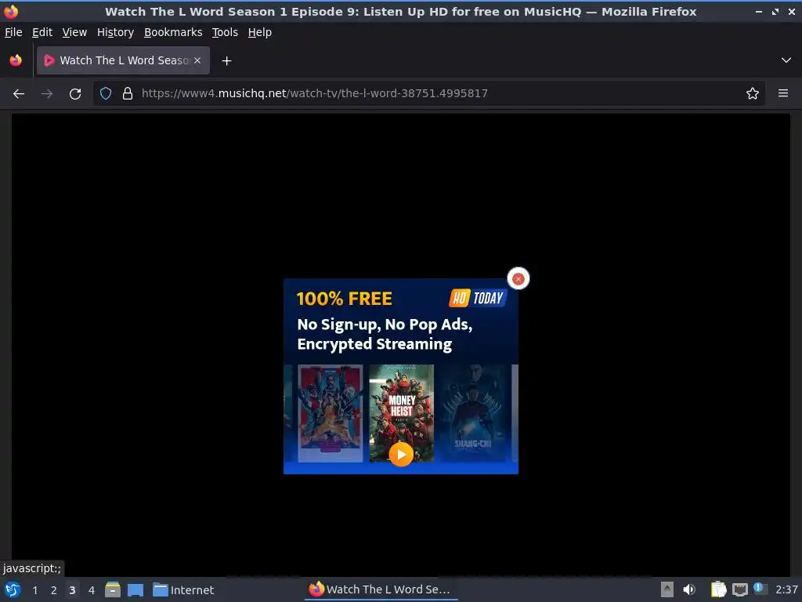802x602 pixels.
Task: Go back to the previous page
Action: coord(19,93)
